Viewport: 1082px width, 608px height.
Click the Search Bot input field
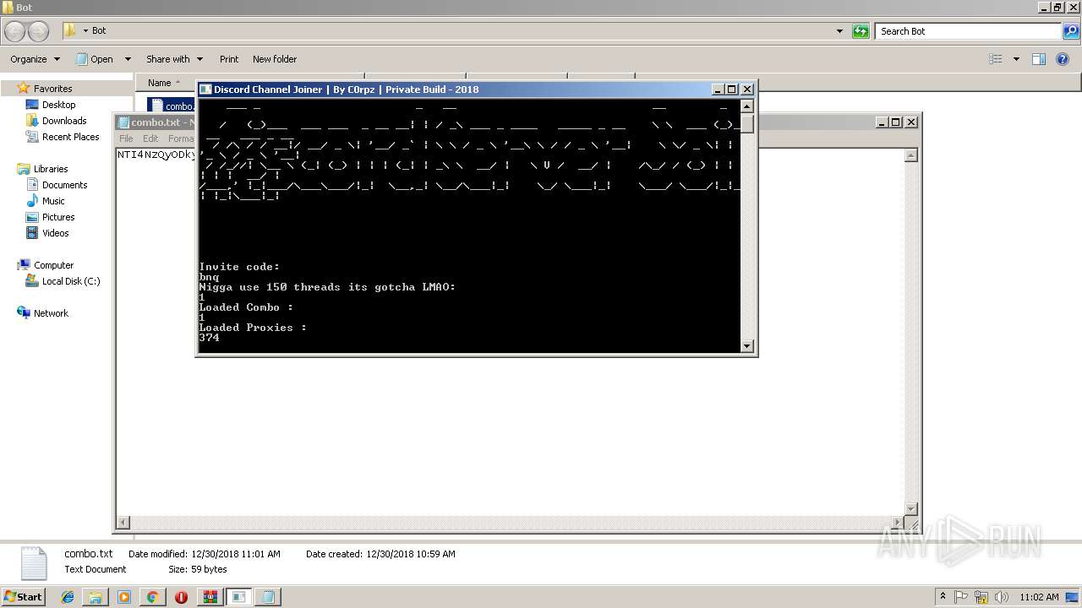(x=969, y=31)
